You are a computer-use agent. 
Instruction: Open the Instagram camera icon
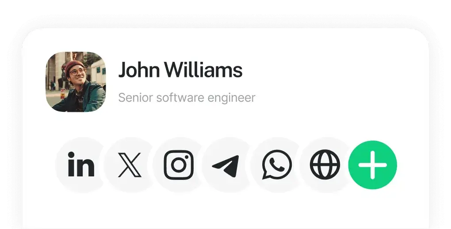(179, 165)
